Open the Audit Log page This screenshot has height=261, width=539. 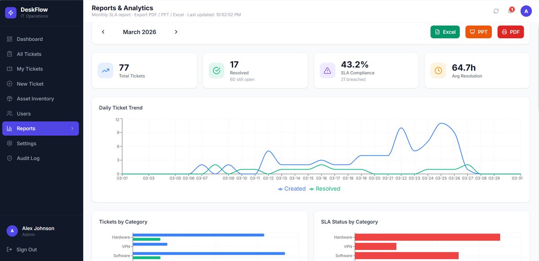pos(40,158)
